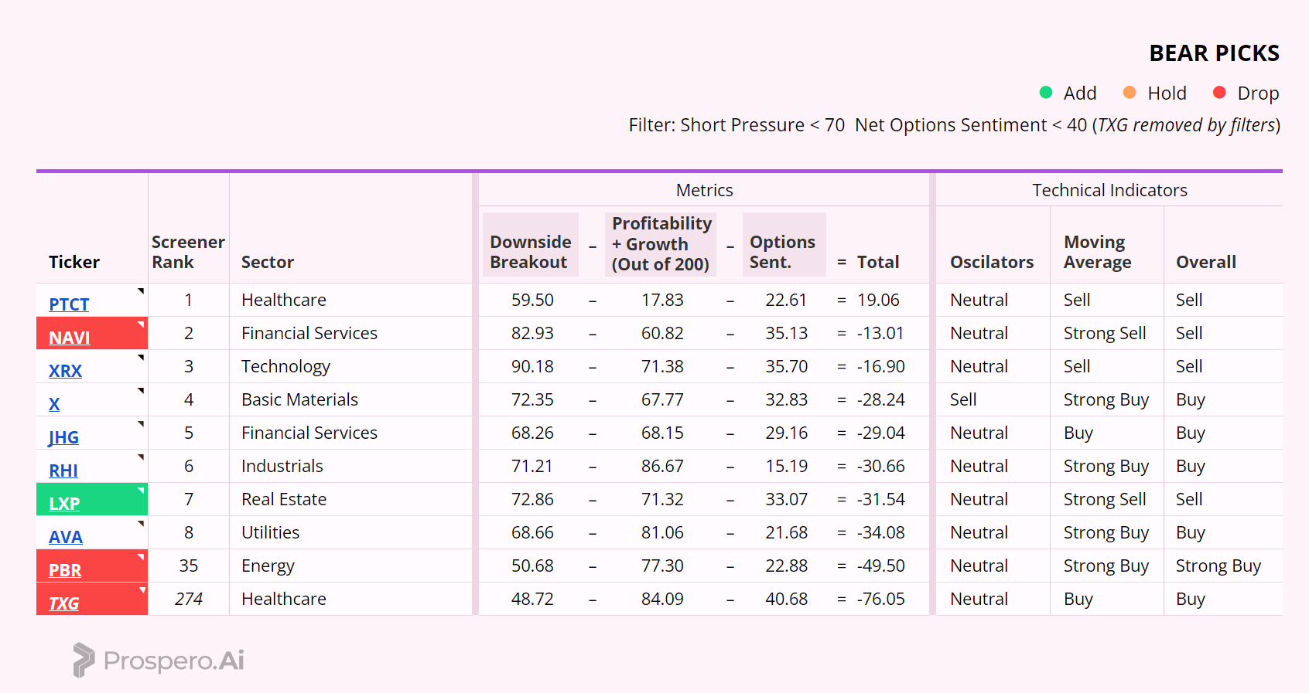Select NAVI moving average Strong Sell
This screenshot has height=693, width=1309.
(x=1105, y=333)
